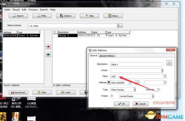185x121 pixels.
Task: Open the Filter toolbar button
Action: (42, 16)
